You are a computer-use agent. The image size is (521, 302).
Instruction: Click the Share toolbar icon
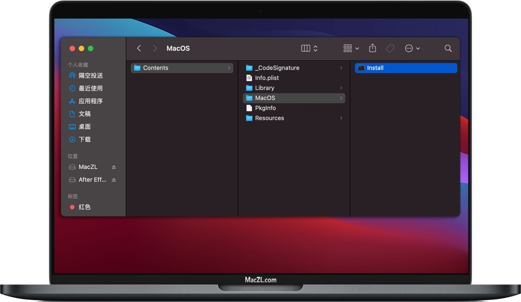click(x=372, y=48)
